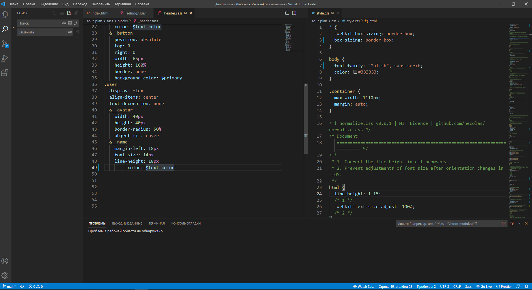
Task: Toggle Preserve Case in replace field
Action: point(70,32)
